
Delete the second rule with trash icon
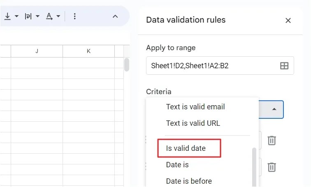coord(272,167)
